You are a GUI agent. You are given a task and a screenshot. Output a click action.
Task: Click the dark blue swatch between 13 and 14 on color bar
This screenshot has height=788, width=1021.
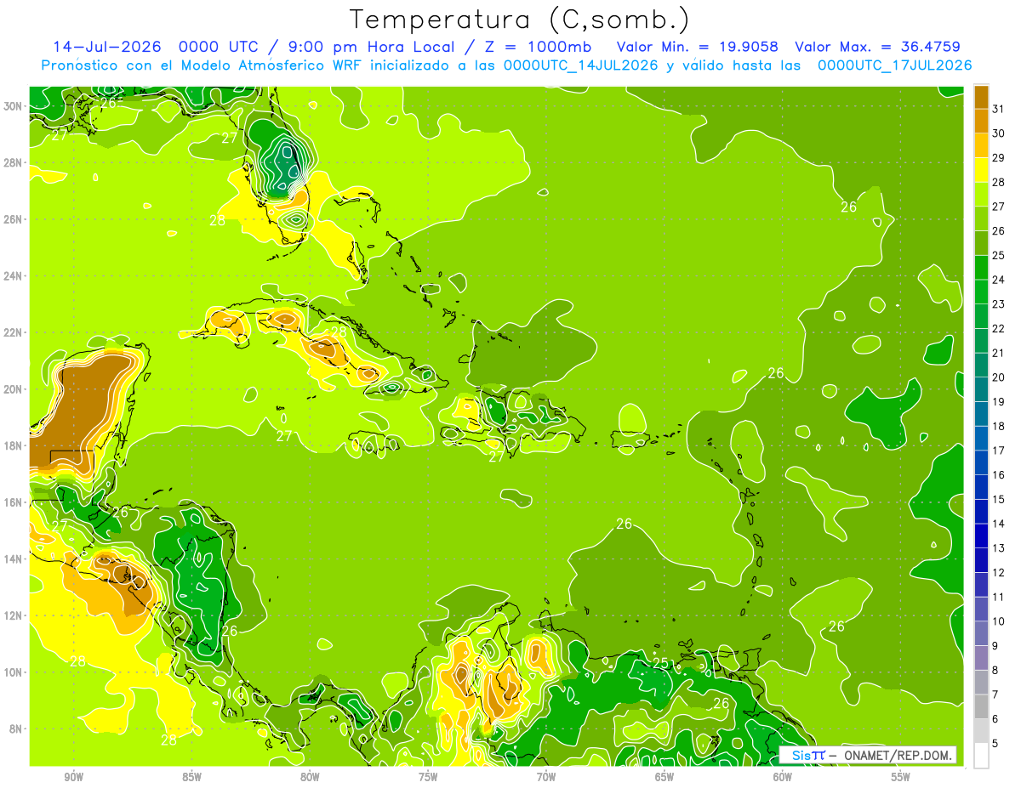coord(981,536)
